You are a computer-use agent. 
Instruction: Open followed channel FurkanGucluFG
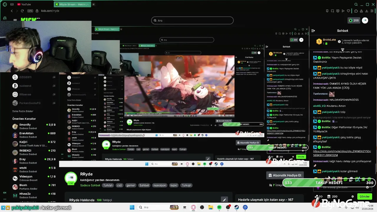coord(34,103)
